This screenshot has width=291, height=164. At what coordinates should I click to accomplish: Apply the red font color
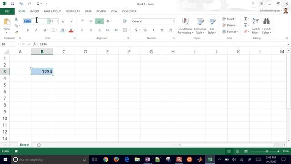[71, 30]
